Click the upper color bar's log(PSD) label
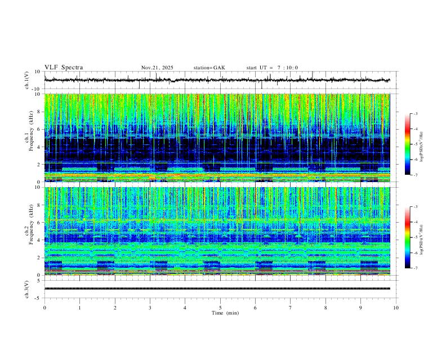The width and height of the screenshot is (446, 345). click(x=421, y=147)
